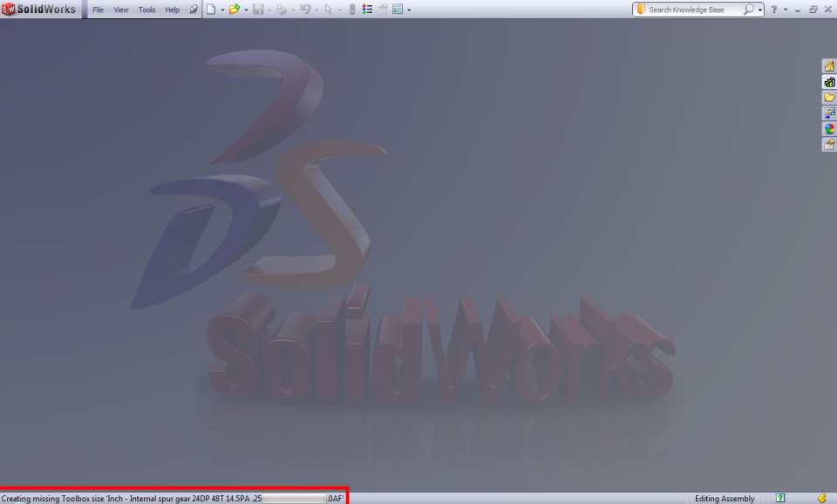
Task: Click the Select cursor tool
Action: 329,9
